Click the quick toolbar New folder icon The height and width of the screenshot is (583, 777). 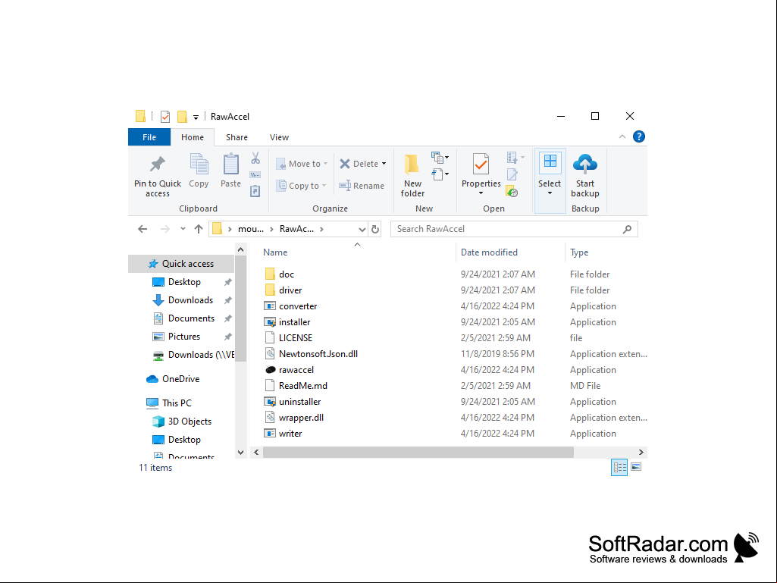click(x=182, y=117)
